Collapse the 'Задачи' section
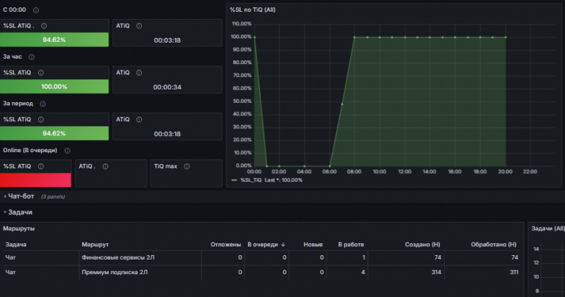Viewport: 565px width, 297px height. pos(18,212)
